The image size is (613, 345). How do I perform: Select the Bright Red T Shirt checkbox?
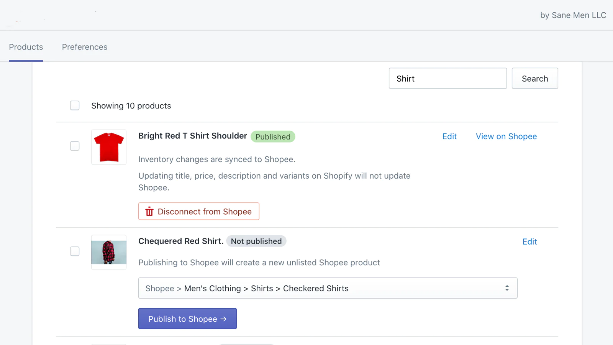click(x=75, y=146)
